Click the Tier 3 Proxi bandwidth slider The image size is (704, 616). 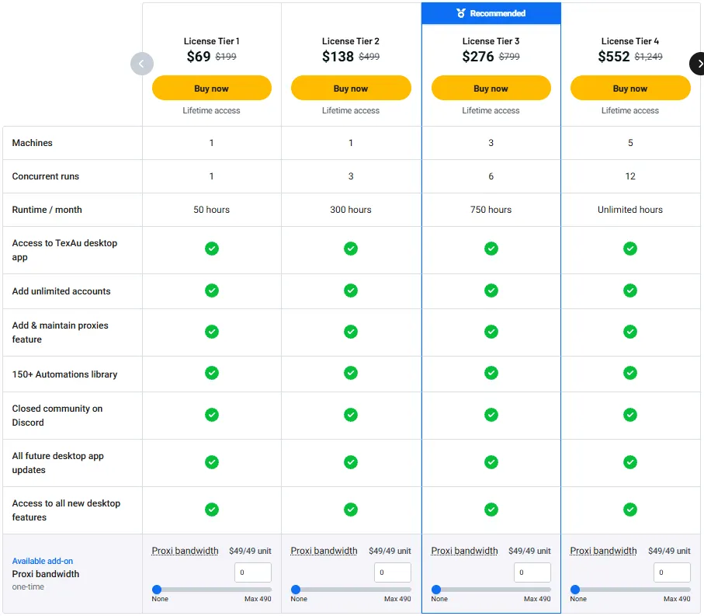pyautogui.click(x=491, y=590)
